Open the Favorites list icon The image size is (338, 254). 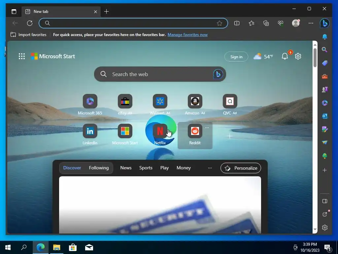coord(251,23)
